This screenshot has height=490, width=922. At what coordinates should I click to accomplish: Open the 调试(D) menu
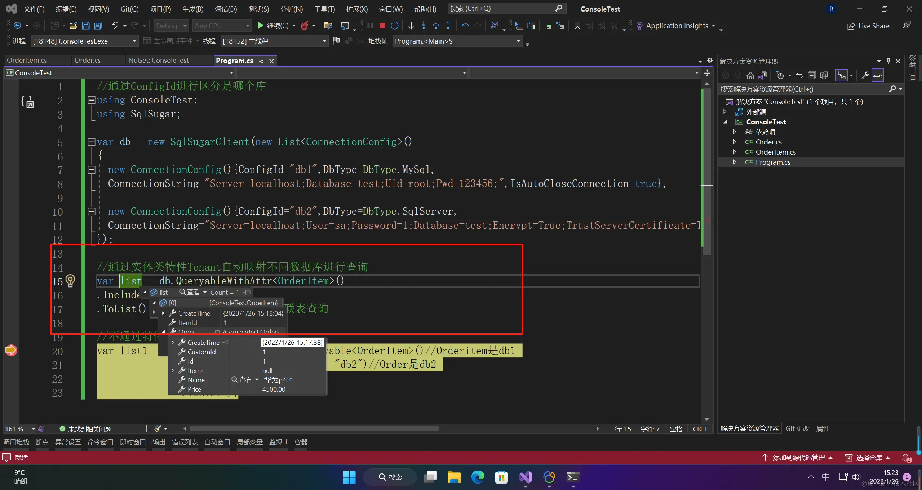tap(226, 9)
